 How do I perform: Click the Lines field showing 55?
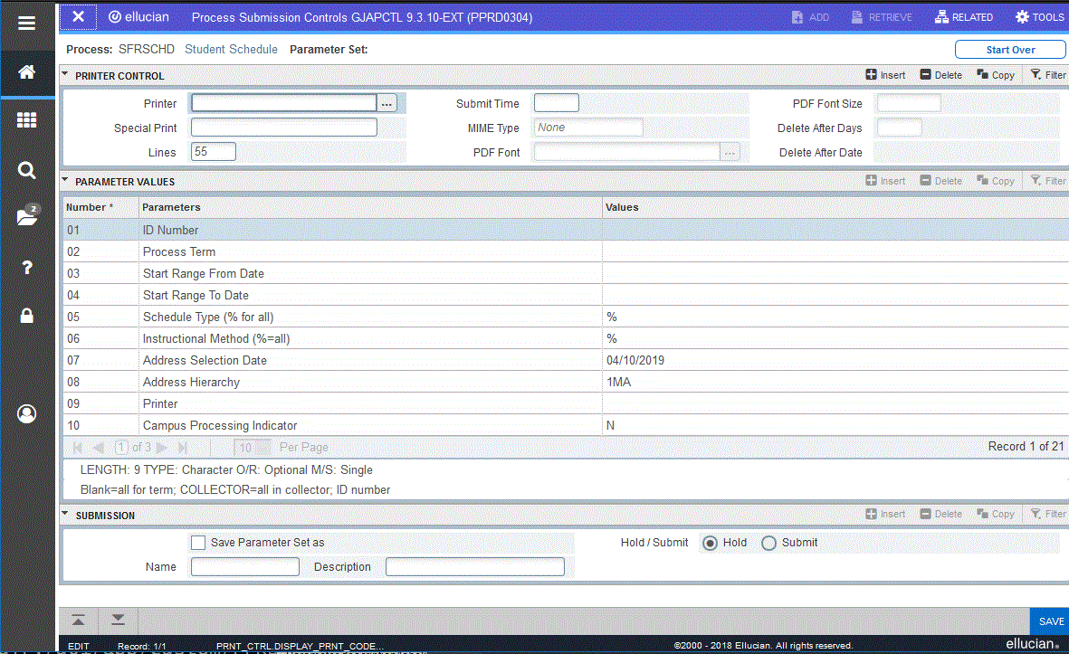pyautogui.click(x=214, y=151)
